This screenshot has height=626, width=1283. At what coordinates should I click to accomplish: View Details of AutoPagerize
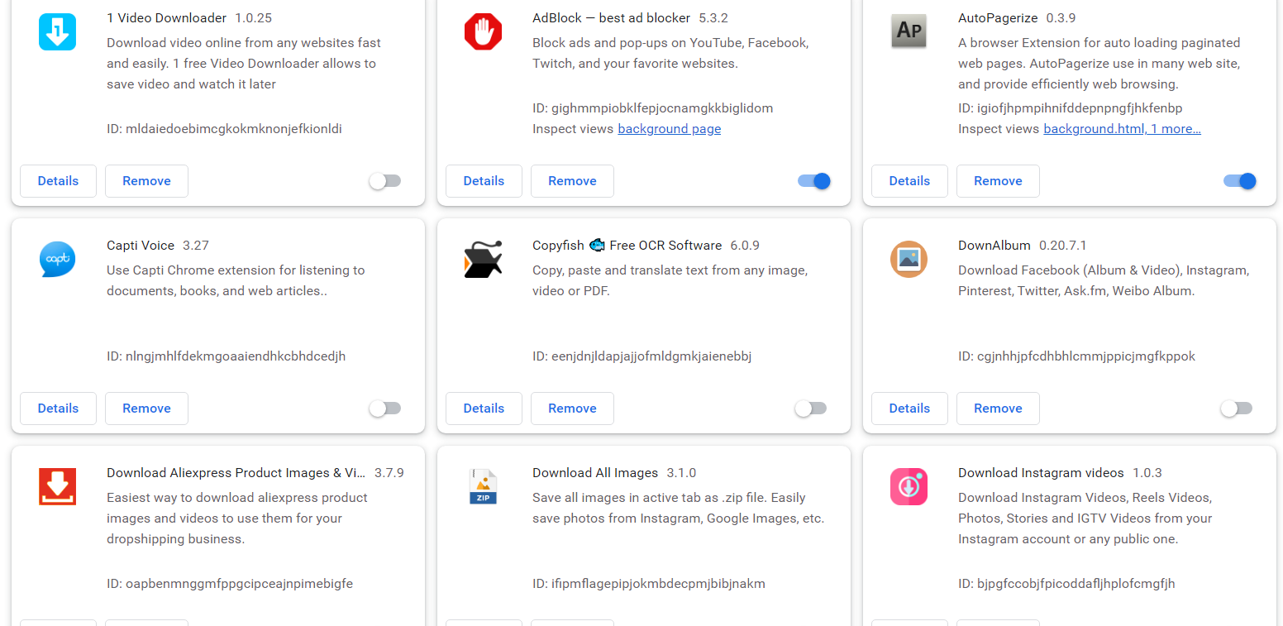pyautogui.click(x=909, y=181)
